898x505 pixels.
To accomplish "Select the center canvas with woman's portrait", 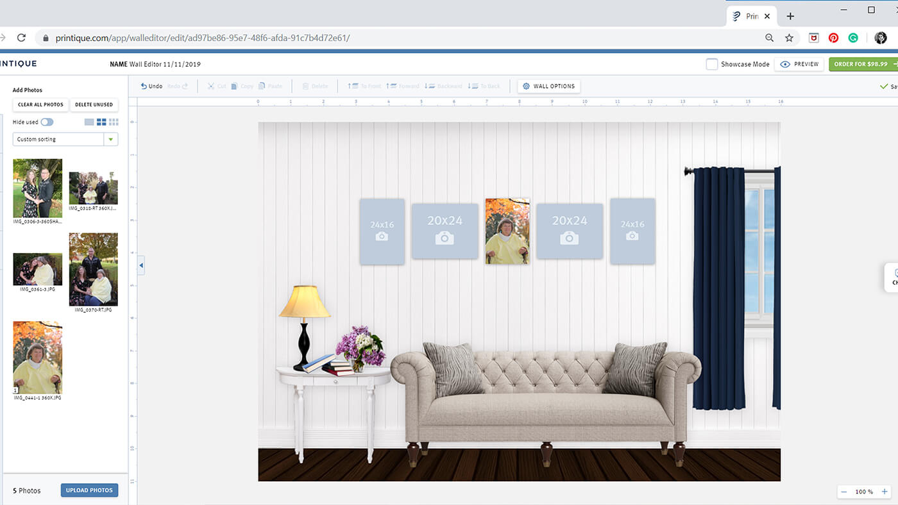I will tap(507, 231).
